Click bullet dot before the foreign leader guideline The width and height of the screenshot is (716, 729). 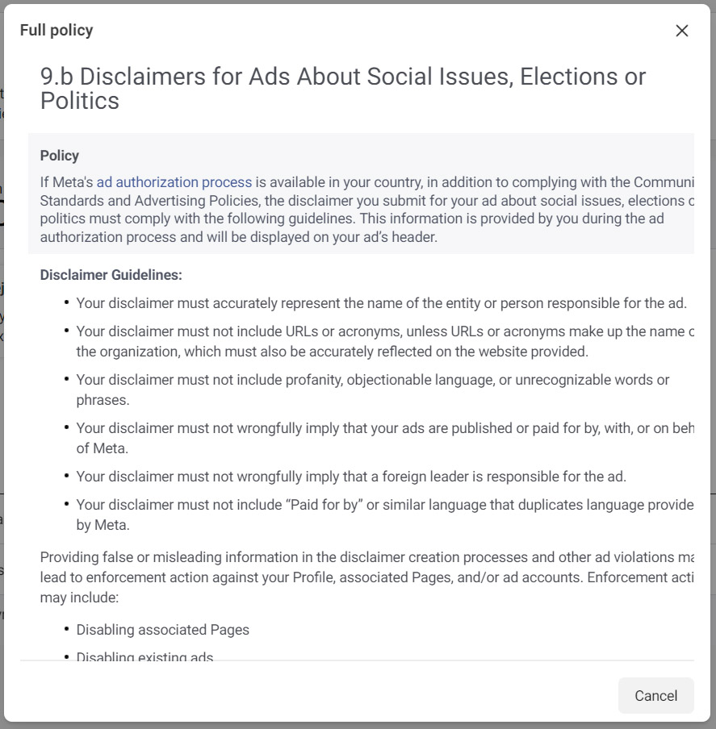(x=66, y=477)
